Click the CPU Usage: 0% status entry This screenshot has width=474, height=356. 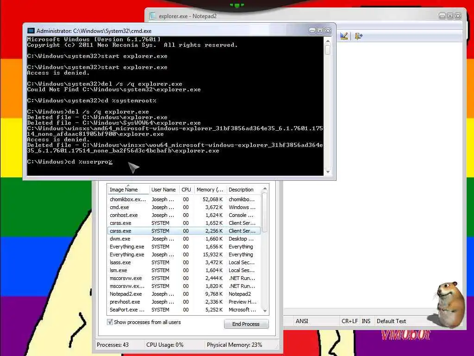tap(165, 344)
